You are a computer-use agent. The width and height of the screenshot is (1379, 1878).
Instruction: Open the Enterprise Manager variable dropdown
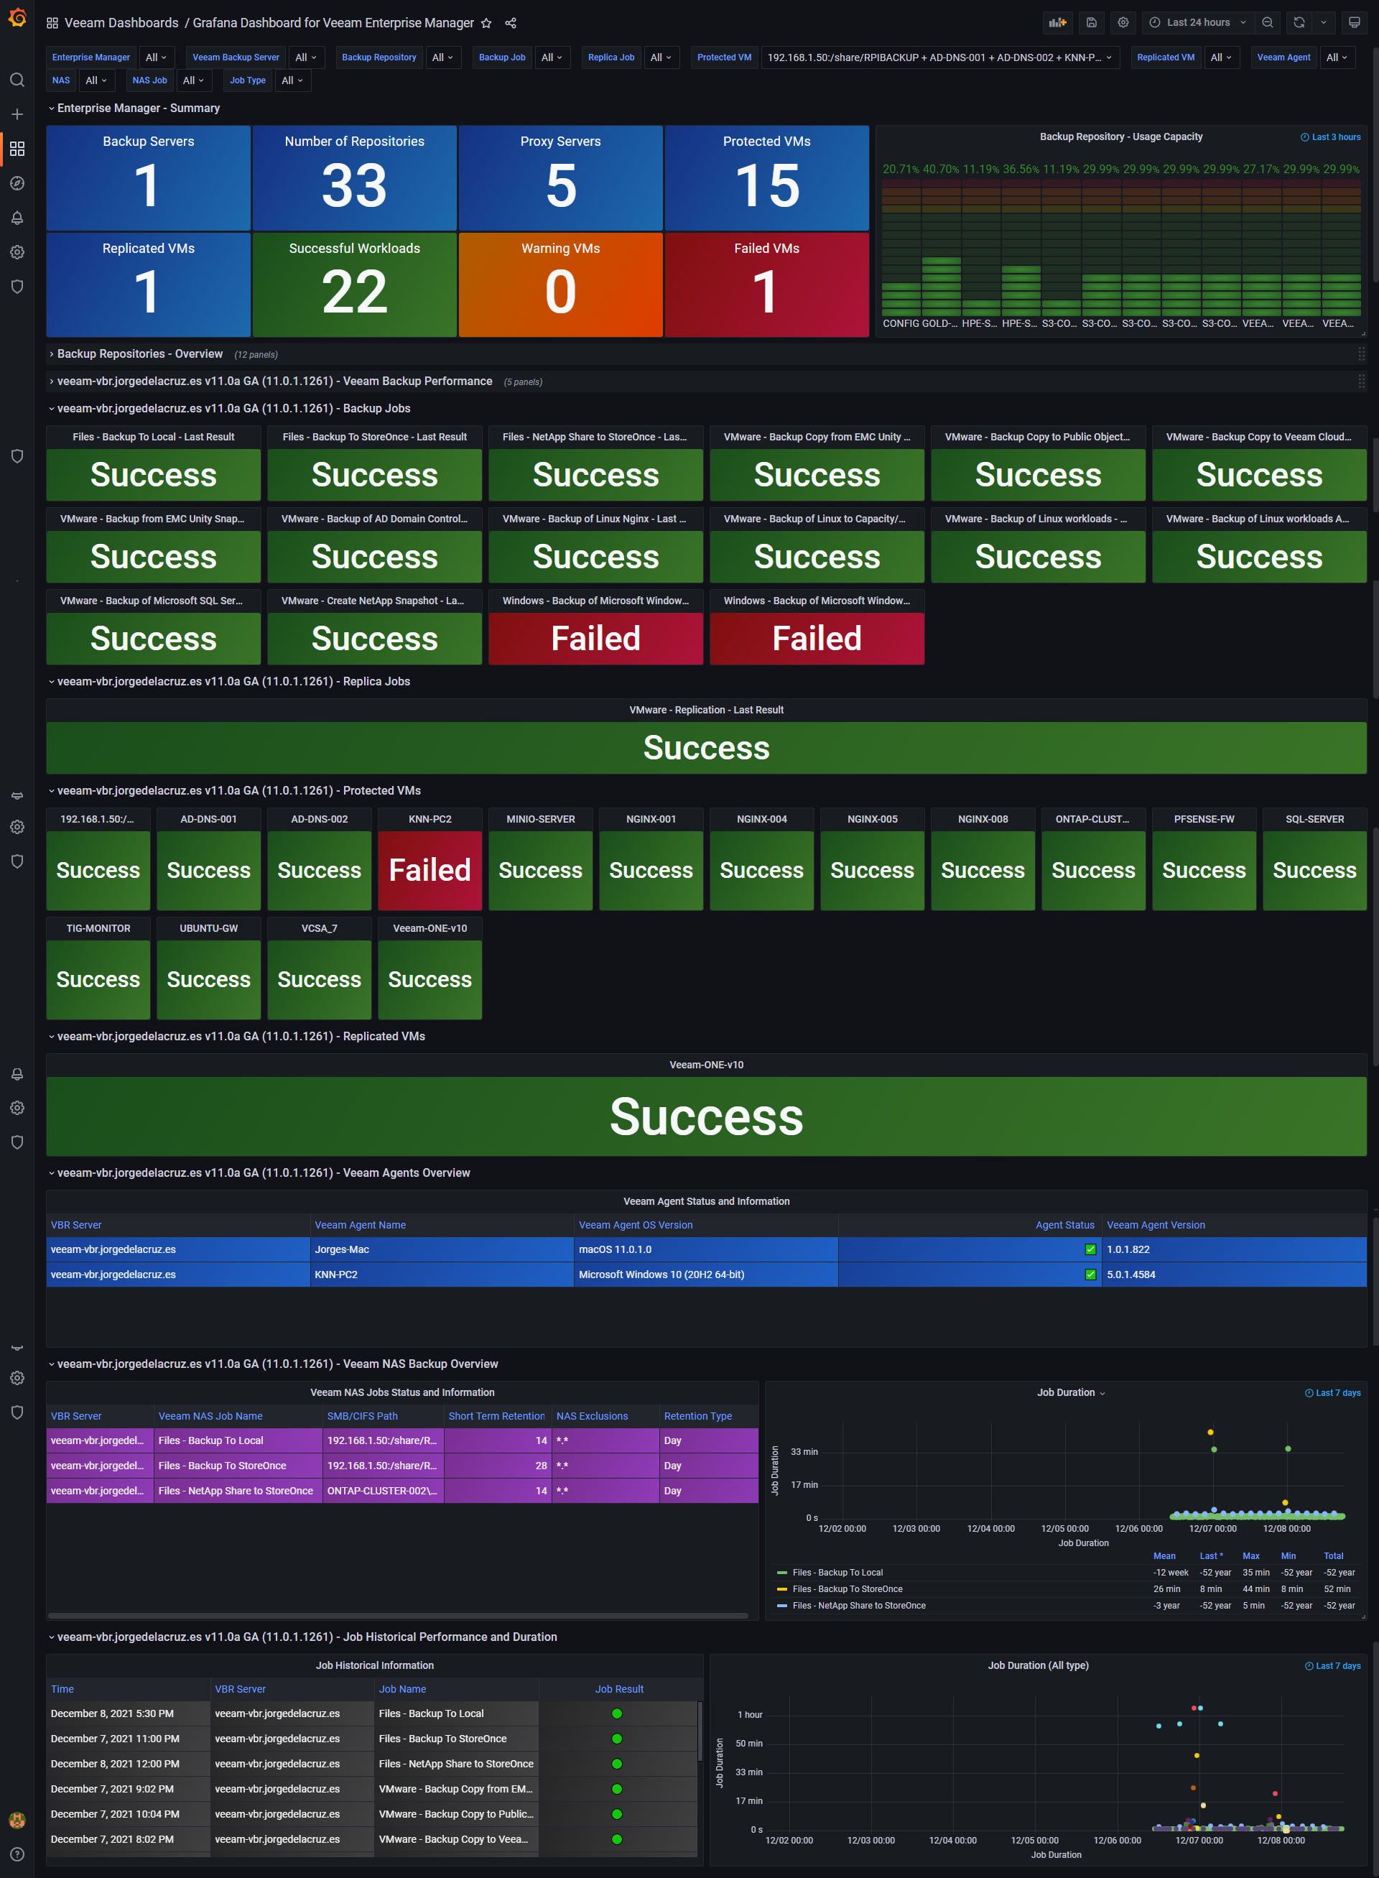156,57
